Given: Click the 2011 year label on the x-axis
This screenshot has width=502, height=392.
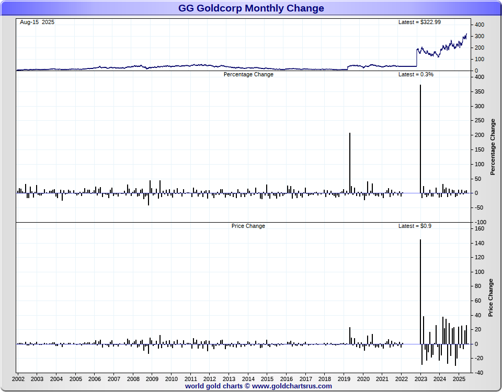Looking at the screenshot, I should point(191,379).
